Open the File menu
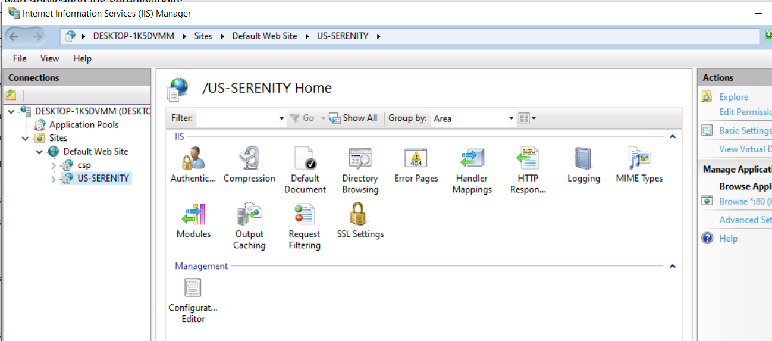 click(x=20, y=58)
